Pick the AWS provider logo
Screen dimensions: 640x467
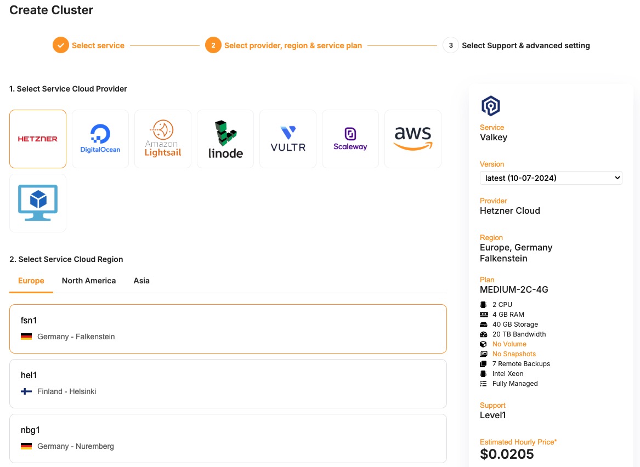413,139
